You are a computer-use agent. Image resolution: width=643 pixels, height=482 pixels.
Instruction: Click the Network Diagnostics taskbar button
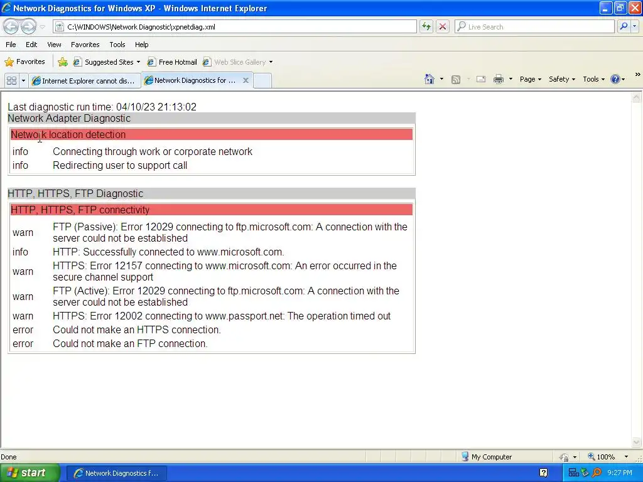tap(116, 473)
